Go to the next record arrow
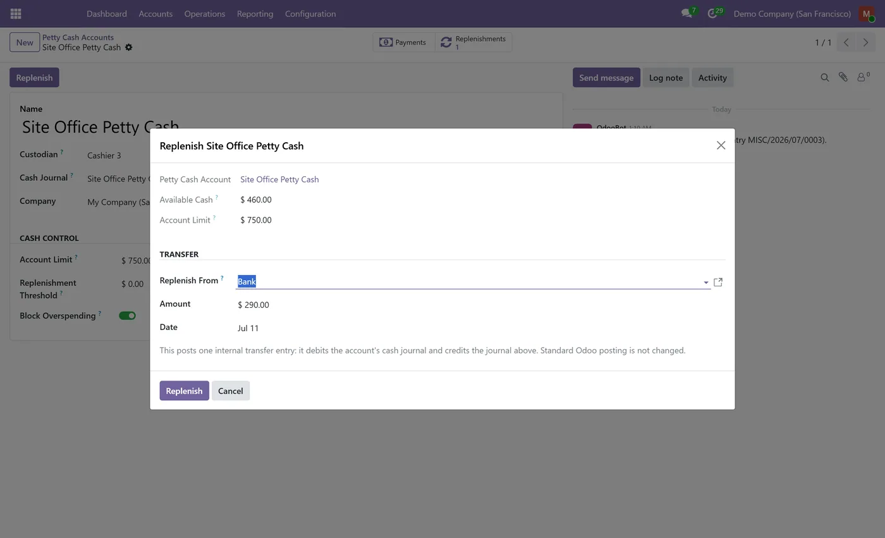 [x=865, y=42]
